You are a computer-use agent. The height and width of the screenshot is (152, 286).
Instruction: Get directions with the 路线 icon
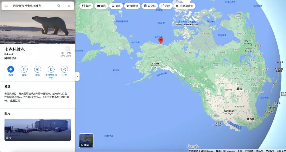[x=11, y=69]
